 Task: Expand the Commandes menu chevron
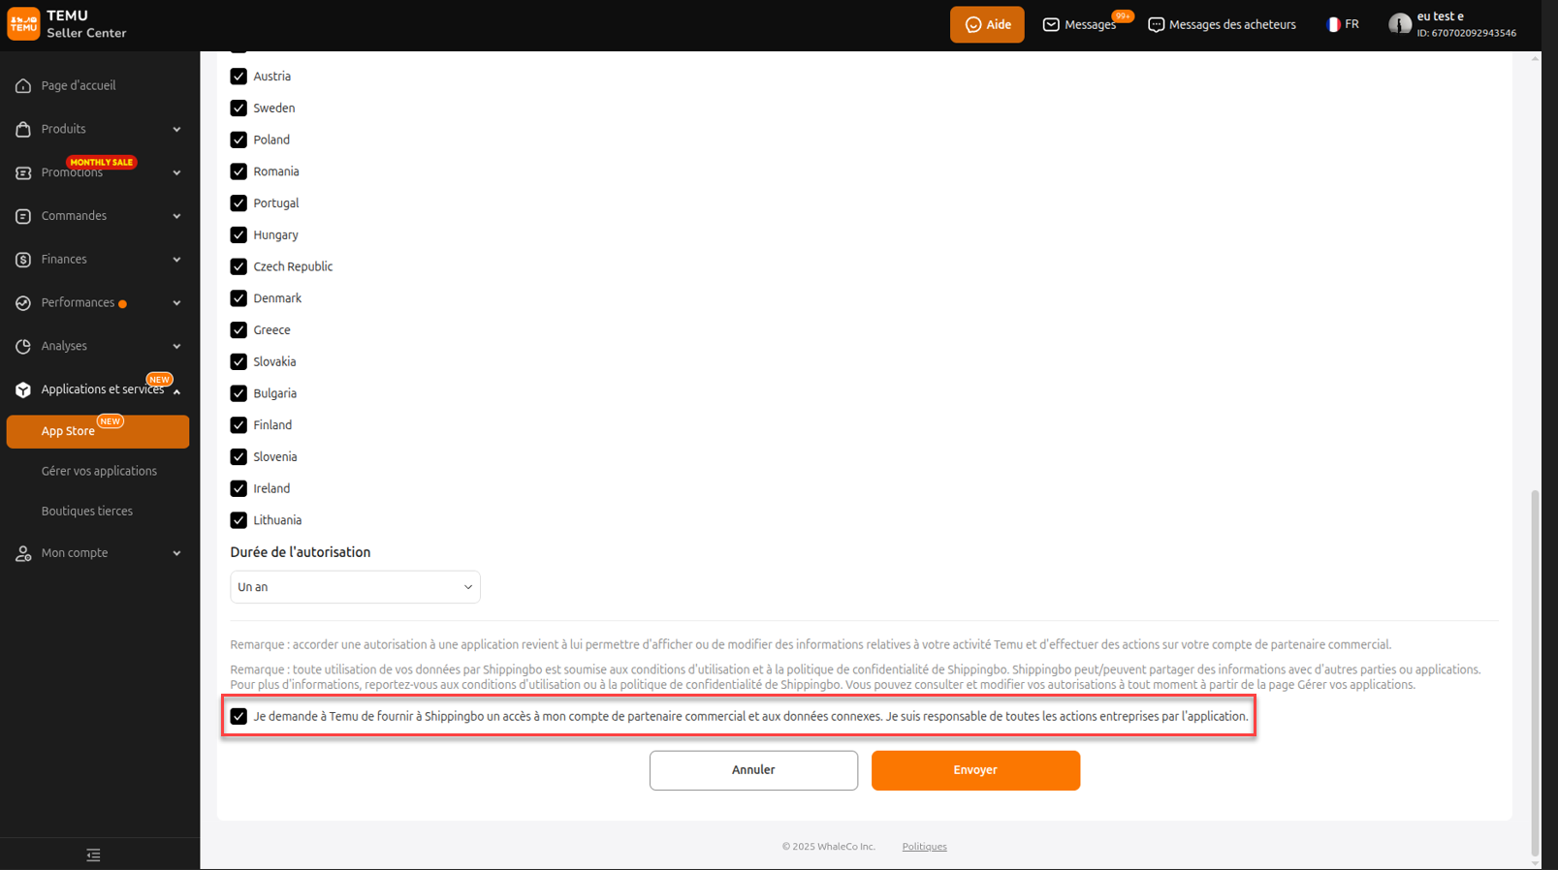click(176, 217)
